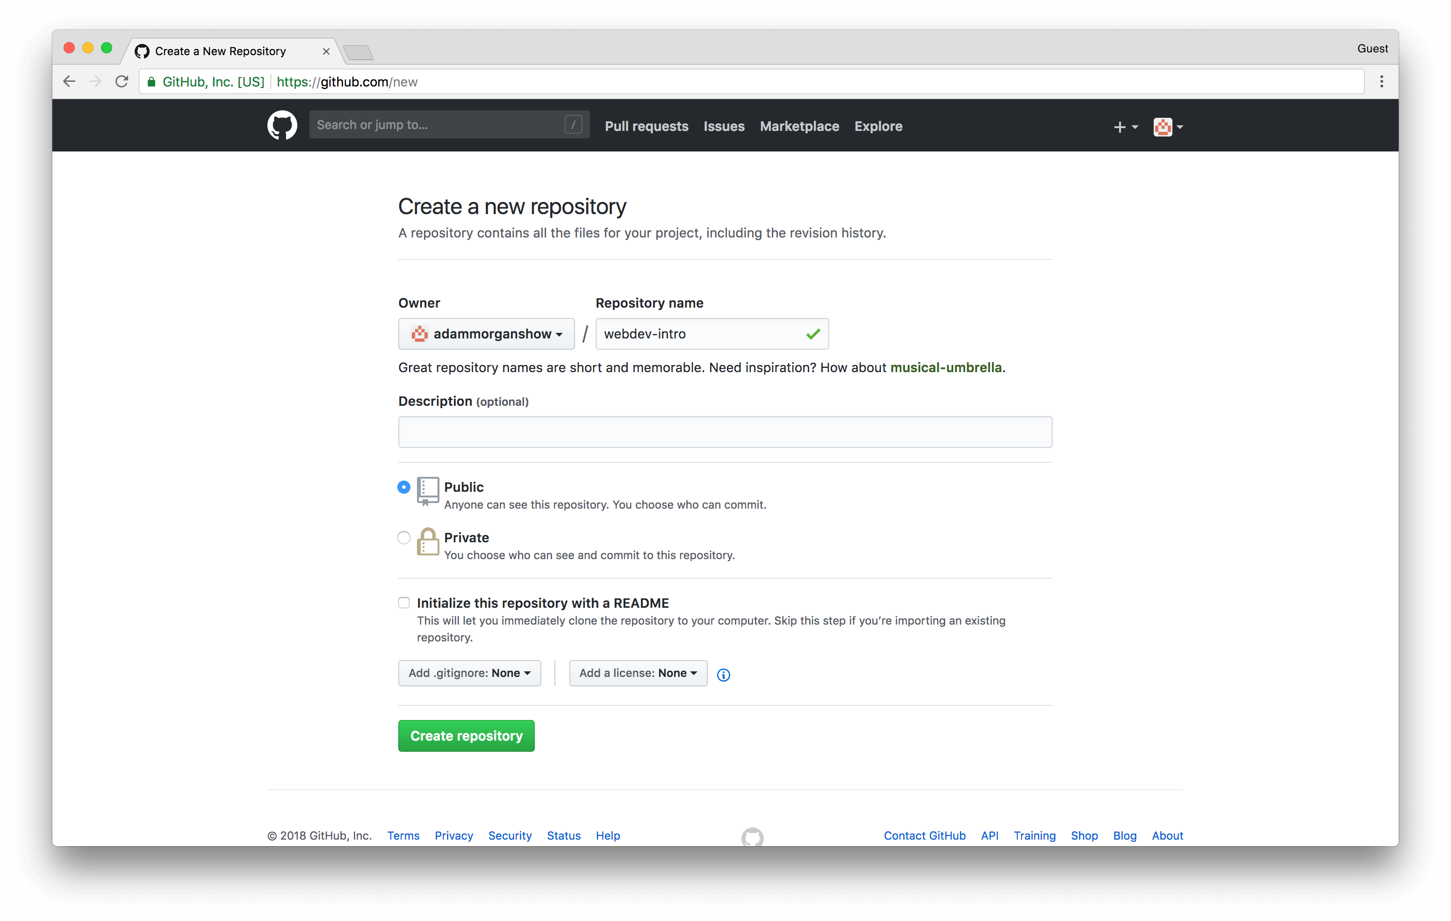Focus the Search or jump to box
This screenshot has width=1451, height=921.
pos(449,125)
